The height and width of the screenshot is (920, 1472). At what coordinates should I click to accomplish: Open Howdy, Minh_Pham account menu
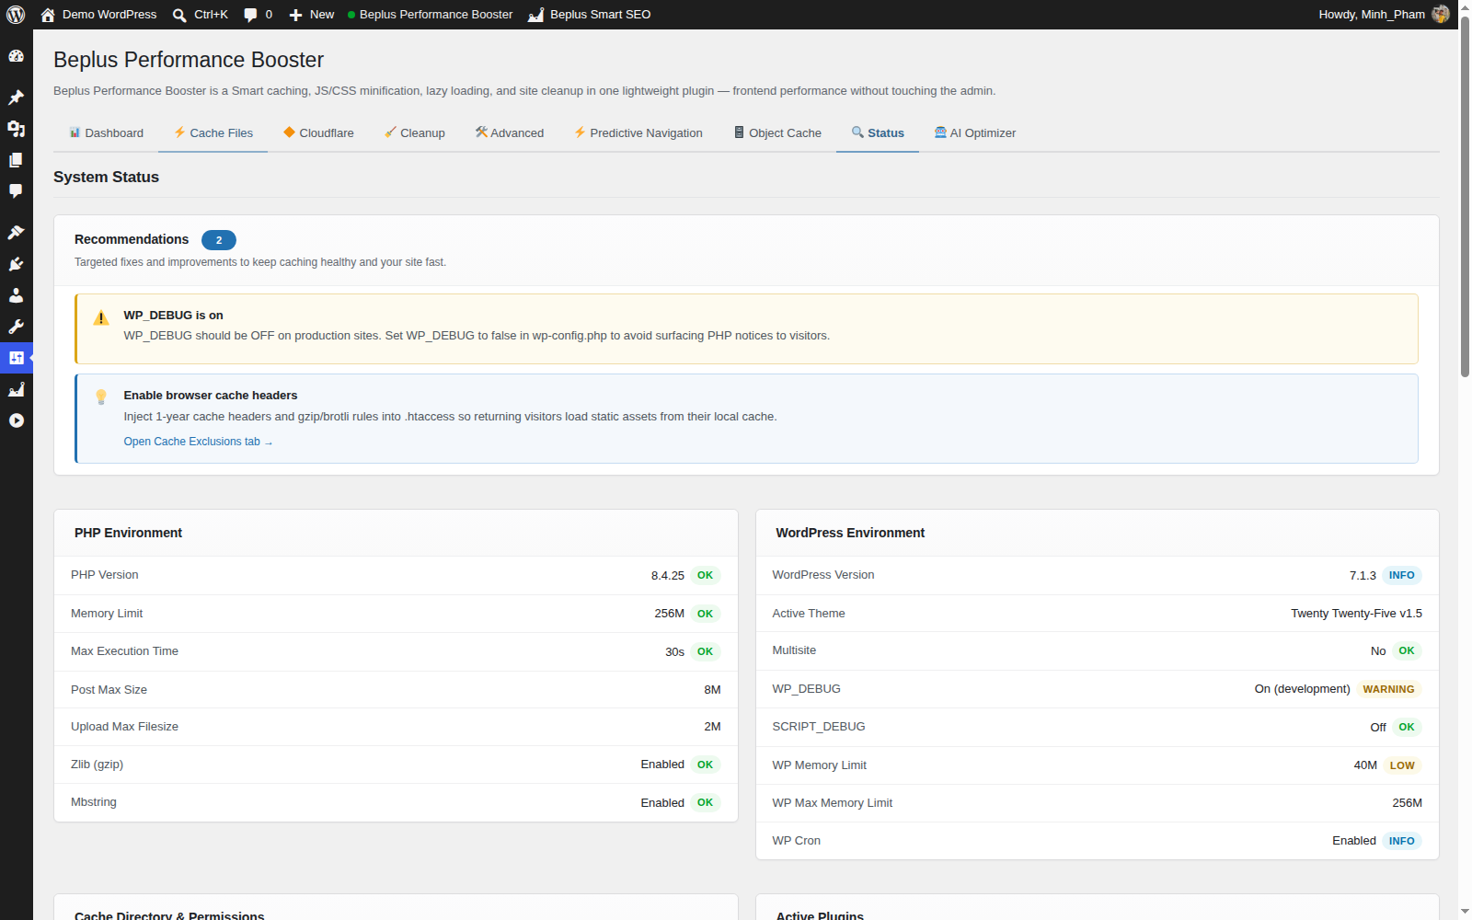coord(1384,15)
